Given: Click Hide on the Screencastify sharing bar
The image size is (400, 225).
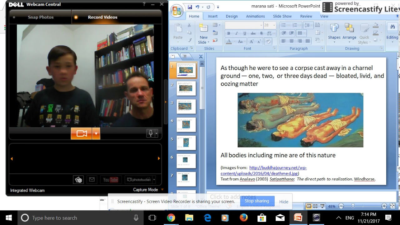Looking at the screenshot, I should (284, 202).
